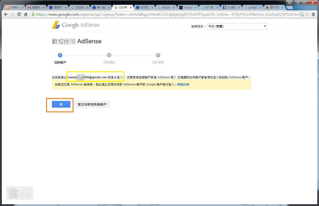Bookmark this page with the star
The width and height of the screenshot is (319, 206).
[307, 14]
